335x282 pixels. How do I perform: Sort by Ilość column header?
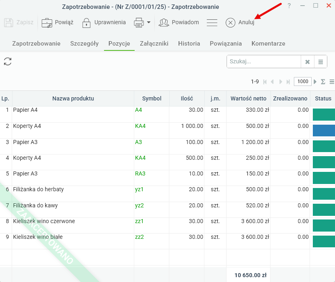pos(187,98)
